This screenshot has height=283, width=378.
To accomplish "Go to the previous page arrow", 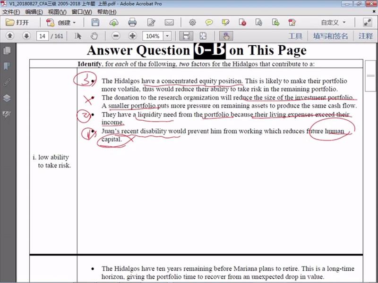I will pos(10,36).
